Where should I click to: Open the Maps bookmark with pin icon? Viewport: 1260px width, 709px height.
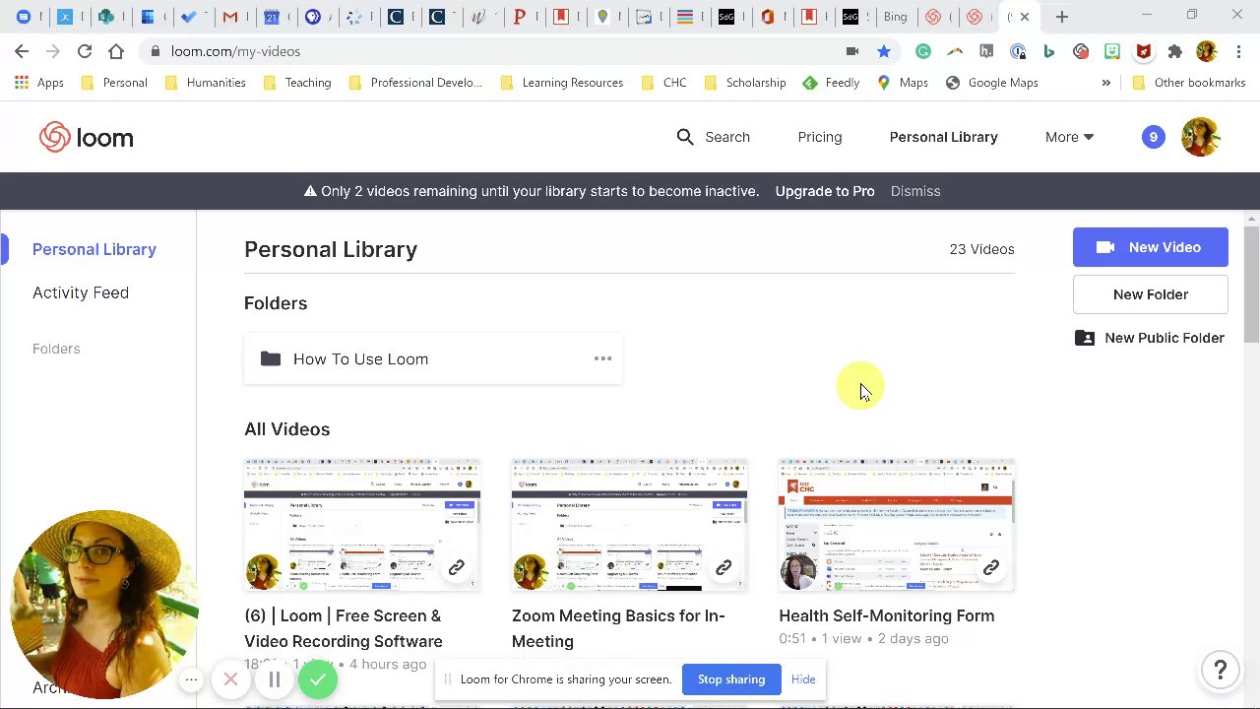tap(903, 83)
